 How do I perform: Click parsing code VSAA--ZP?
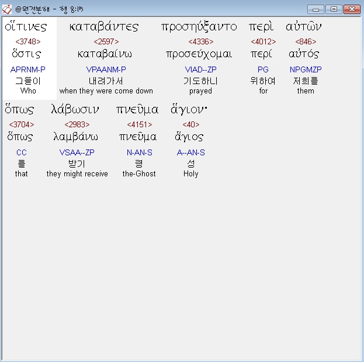coord(77,152)
